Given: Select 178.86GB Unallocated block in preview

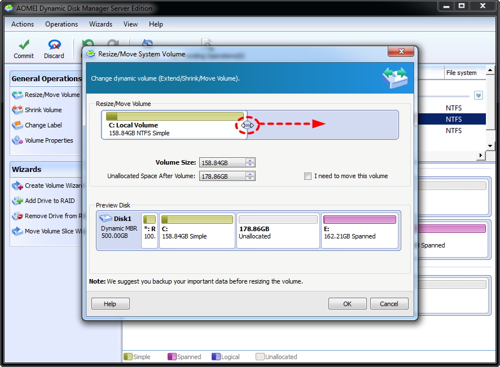Looking at the screenshot, I should [278, 231].
